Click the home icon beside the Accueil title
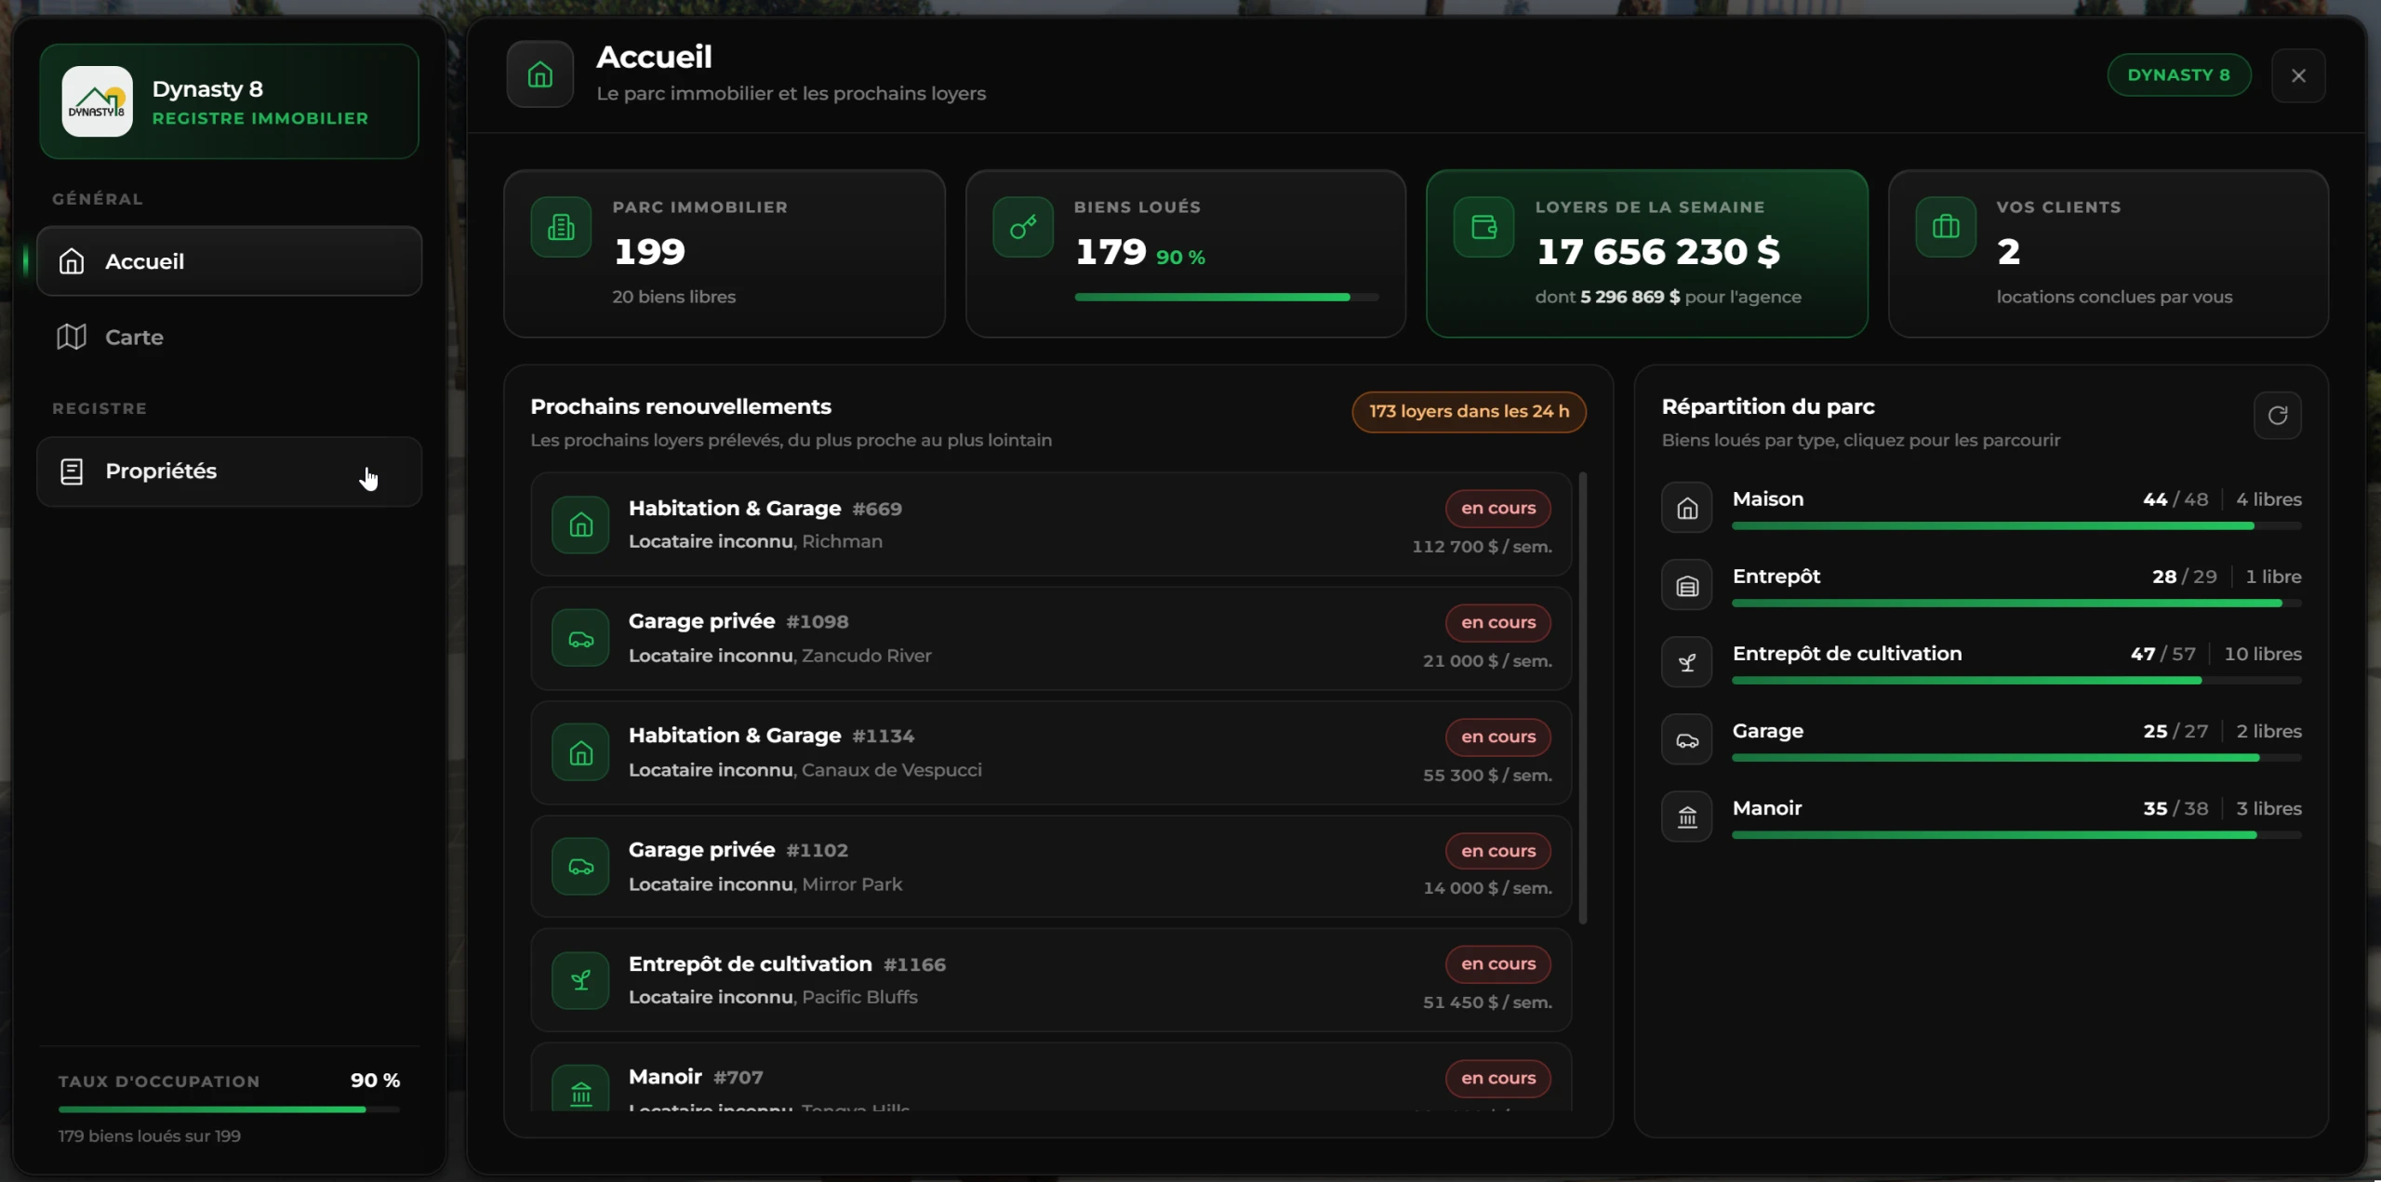 pyautogui.click(x=540, y=74)
